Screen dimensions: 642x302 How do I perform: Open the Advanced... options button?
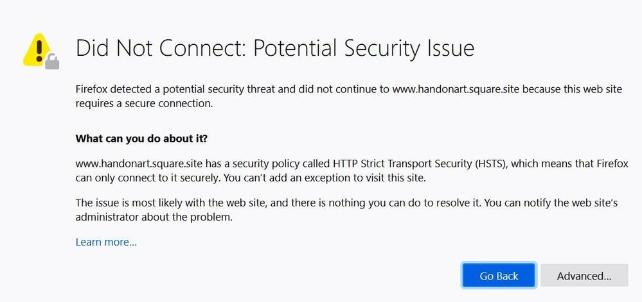pyautogui.click(x=584, y=276)
